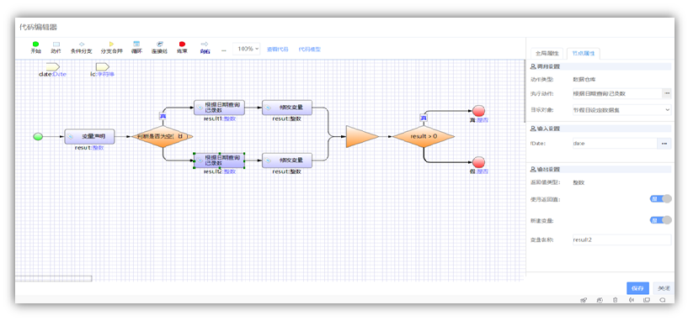The width and height of the screenshot is (688, 321).
Task: Select the green 开始 start node tool
Action: click(35, 47)
